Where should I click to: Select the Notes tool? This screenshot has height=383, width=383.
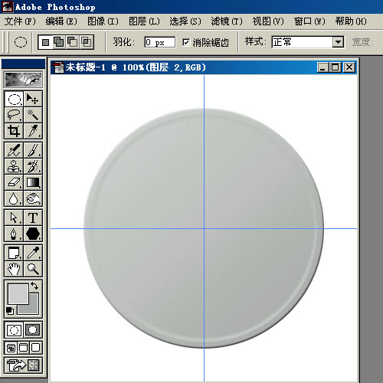point(14,253)
